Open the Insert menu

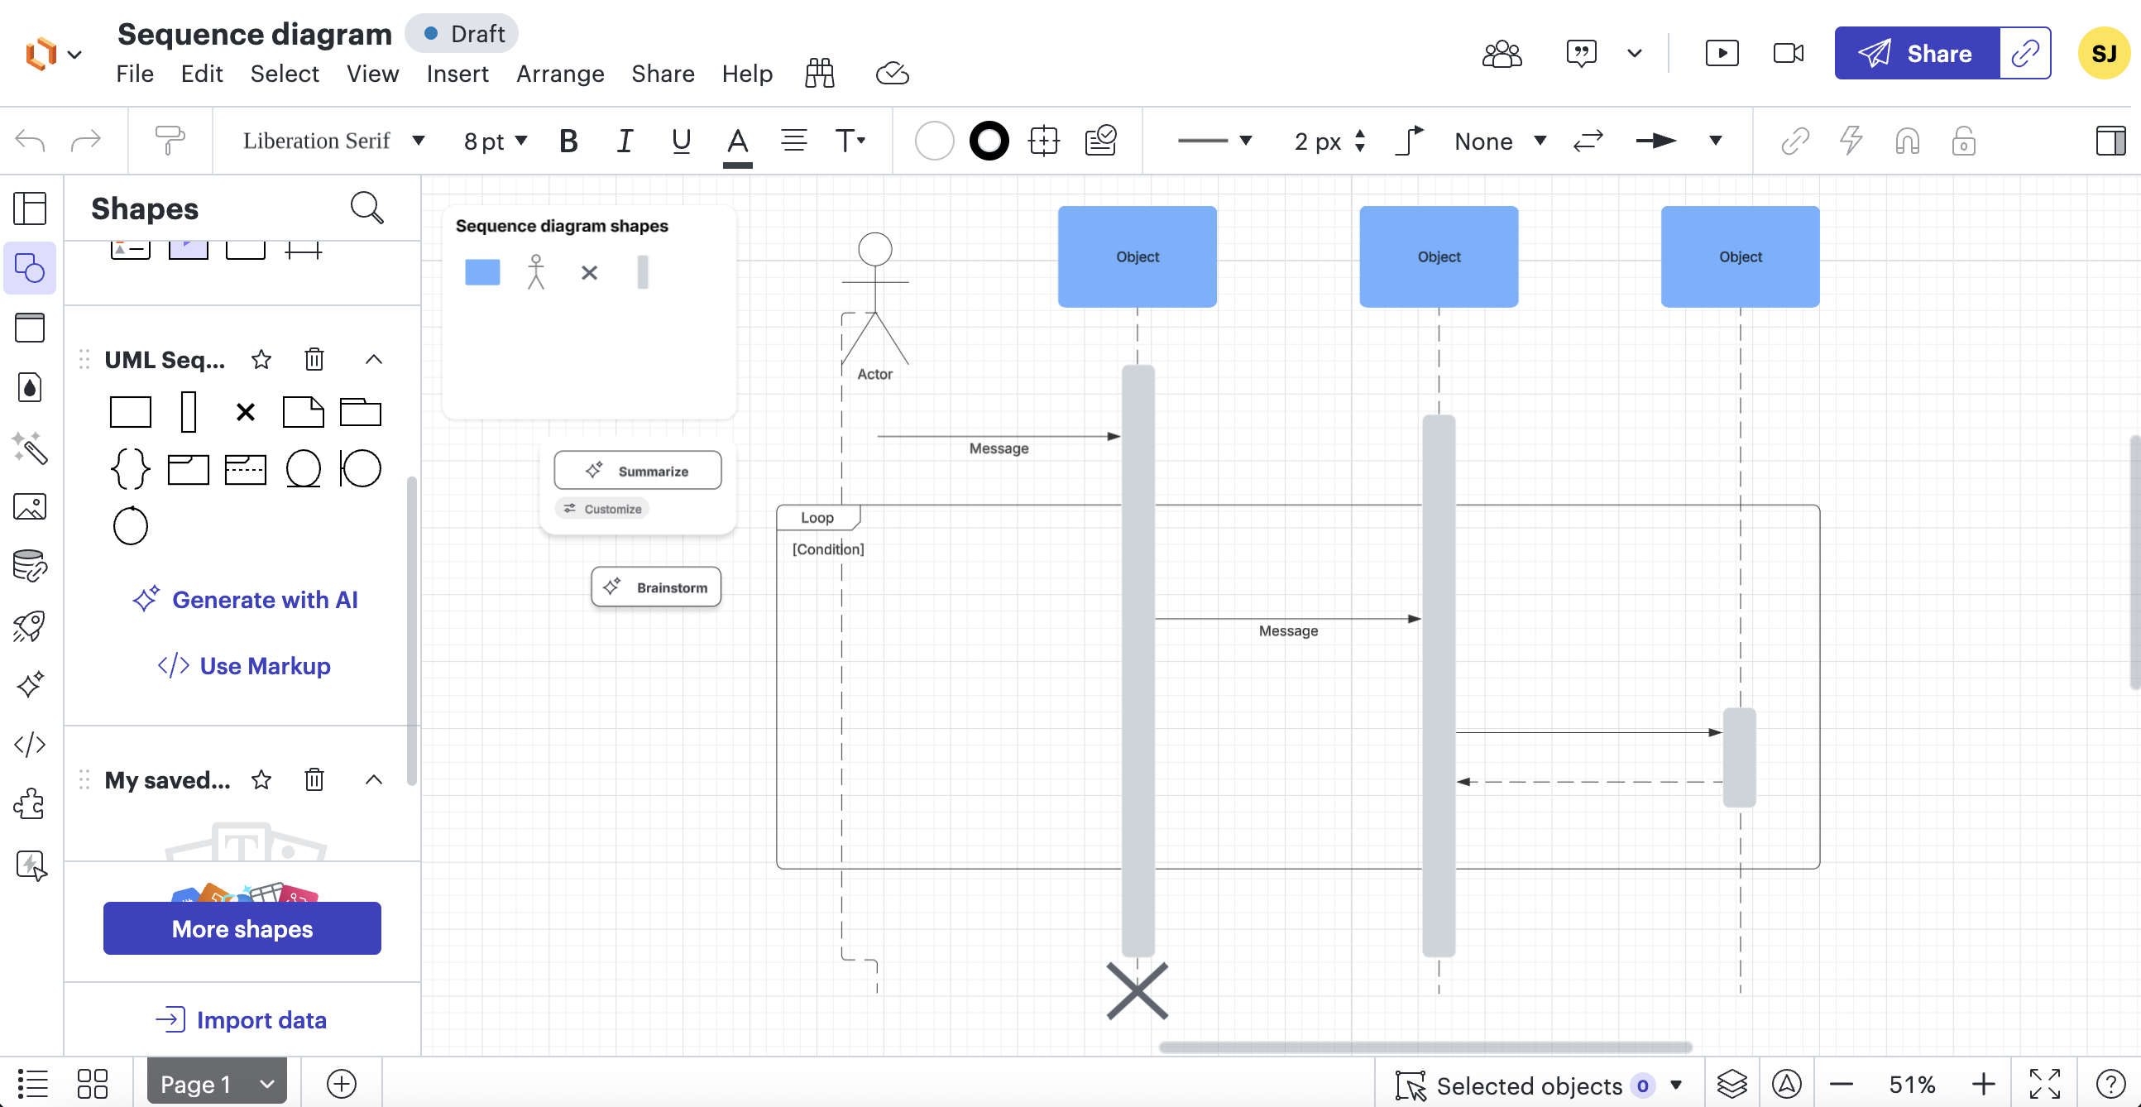click(x=457, y=74)
